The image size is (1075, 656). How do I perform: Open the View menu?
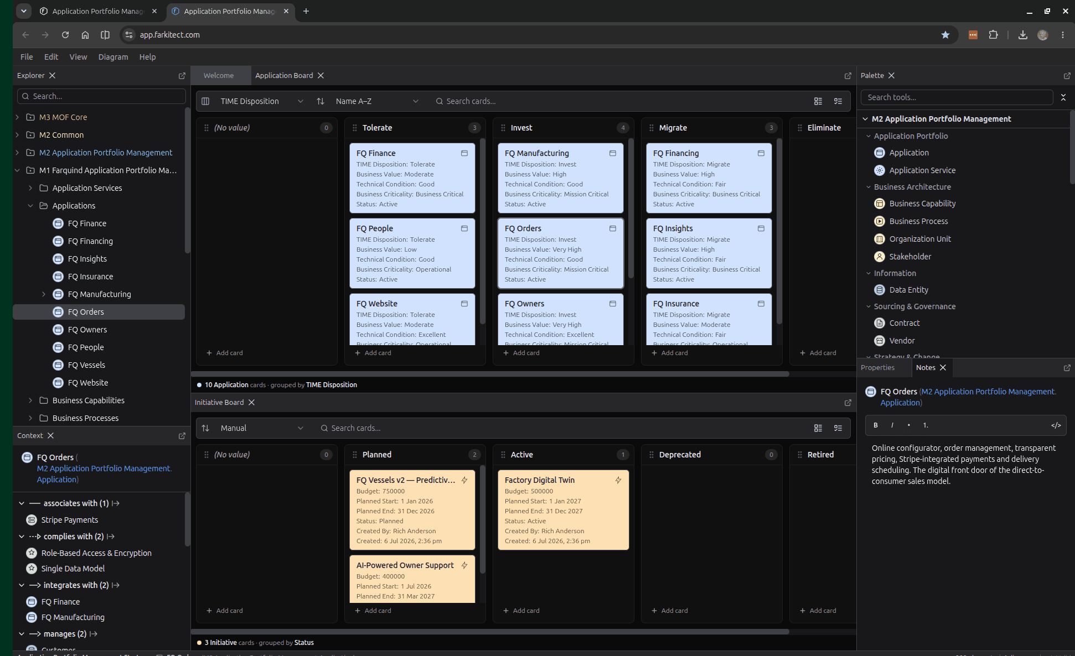78,57
